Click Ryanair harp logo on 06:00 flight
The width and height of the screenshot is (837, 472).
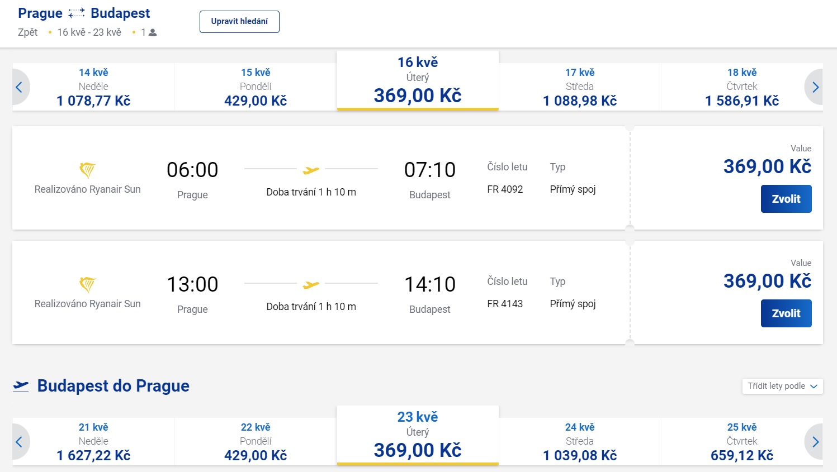87,170
